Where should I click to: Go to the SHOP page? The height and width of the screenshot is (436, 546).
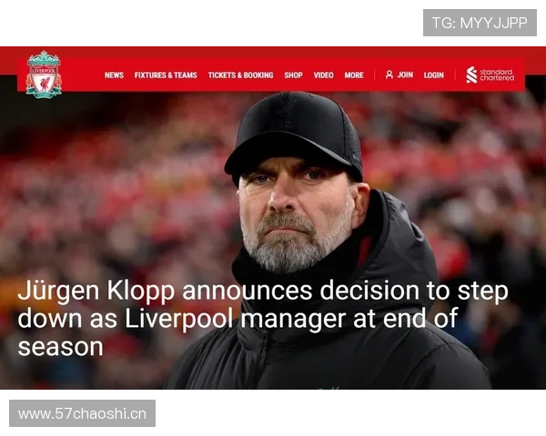coord(293,75)
